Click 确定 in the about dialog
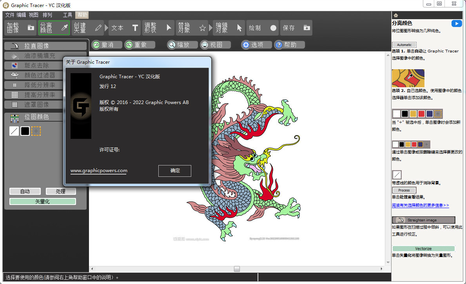 click(x=175, y=171)
